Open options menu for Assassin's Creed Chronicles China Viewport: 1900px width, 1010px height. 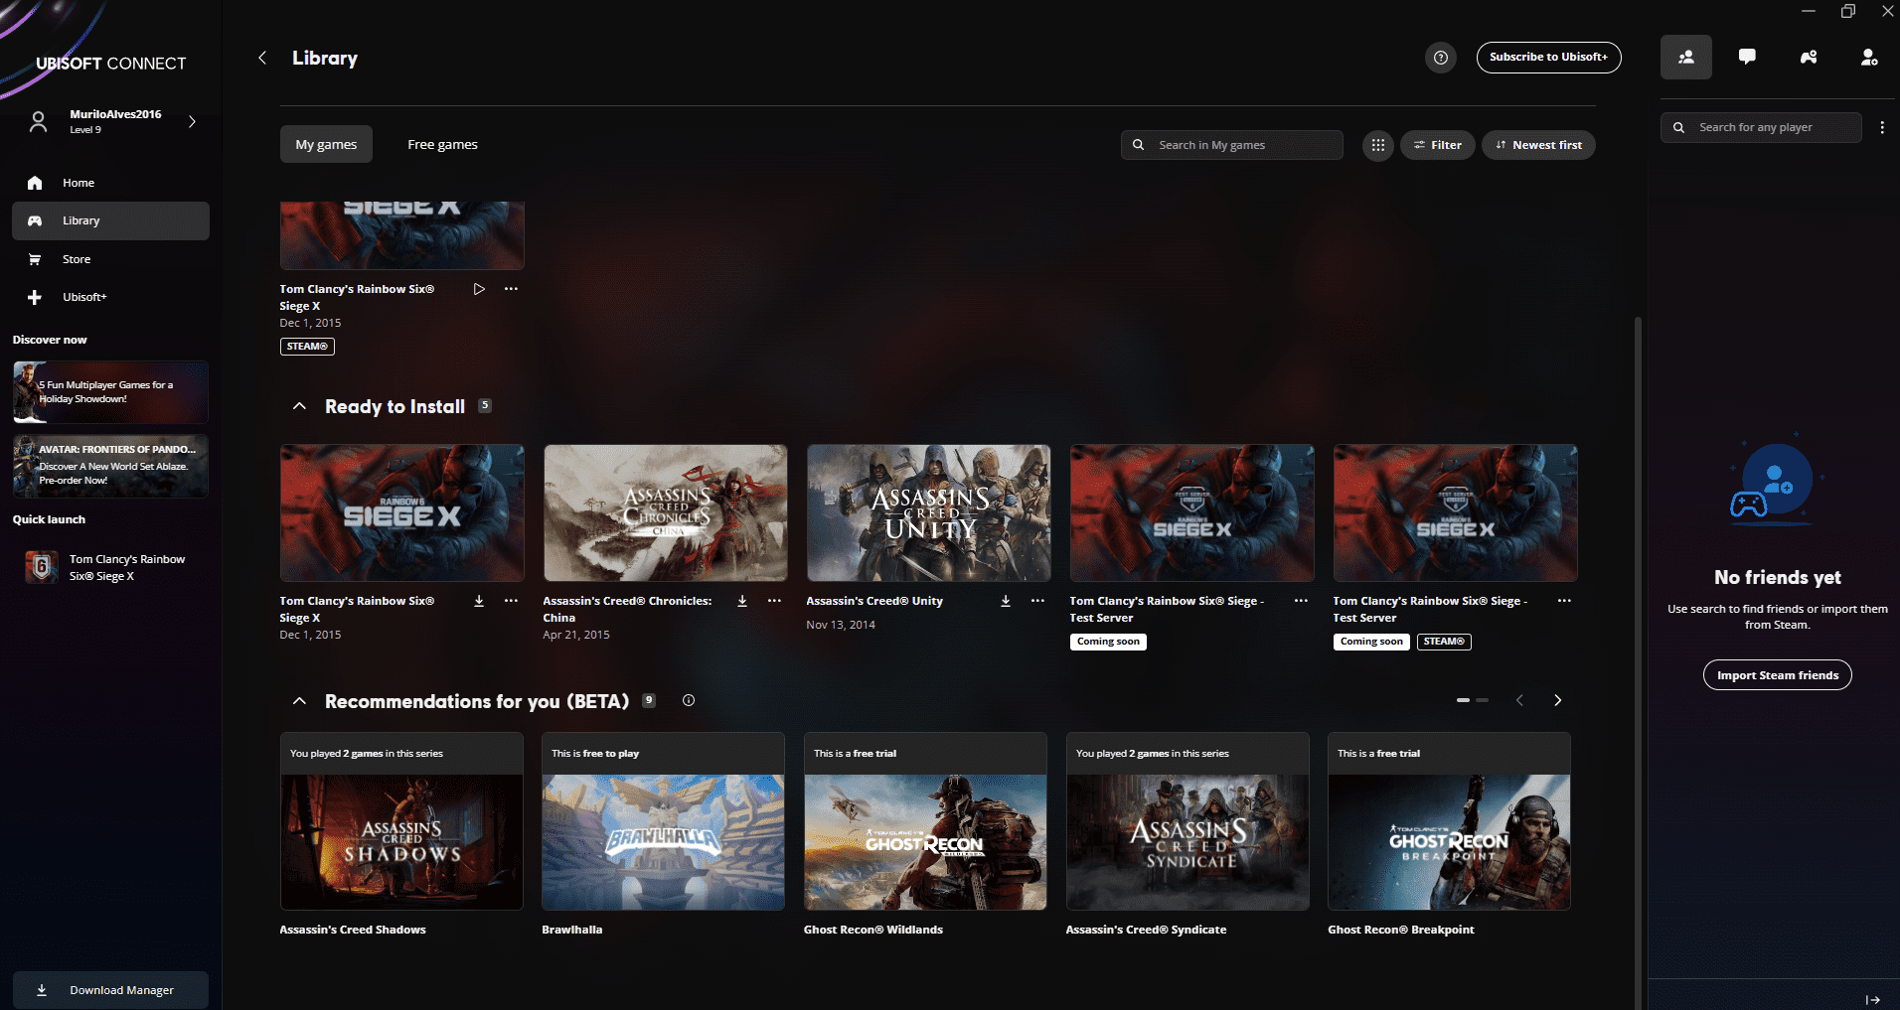pos(775,600)
